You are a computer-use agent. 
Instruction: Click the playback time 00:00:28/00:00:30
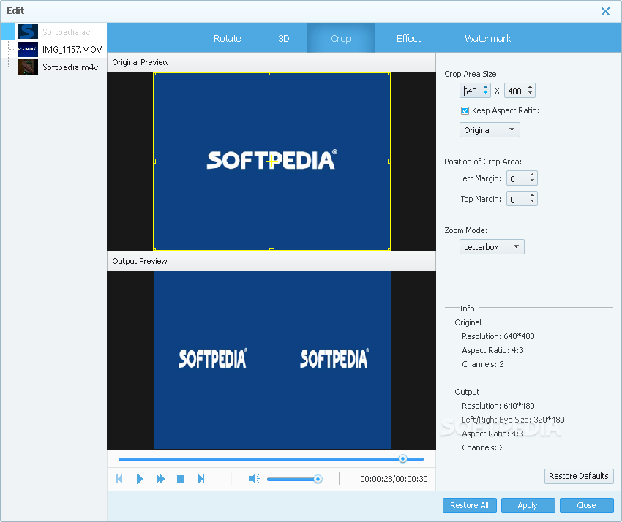[x=394, y=479]
